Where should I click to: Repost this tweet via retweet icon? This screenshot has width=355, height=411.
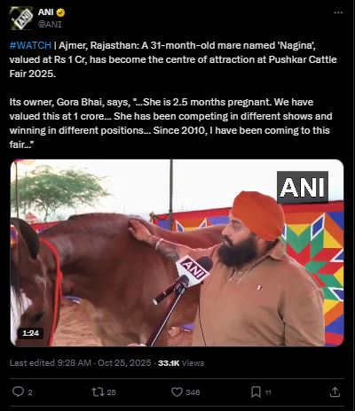(x=98, y=392)
